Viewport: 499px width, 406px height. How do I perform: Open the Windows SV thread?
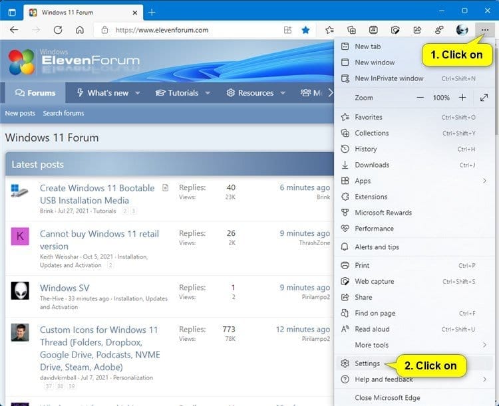tap(65, 288)
